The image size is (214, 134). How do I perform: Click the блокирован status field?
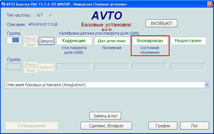point(150,41)
